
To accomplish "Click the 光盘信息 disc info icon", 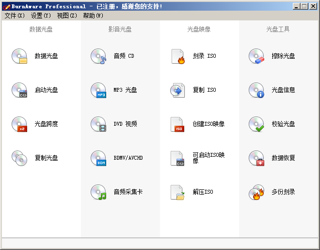I will (x=257, y=90).
